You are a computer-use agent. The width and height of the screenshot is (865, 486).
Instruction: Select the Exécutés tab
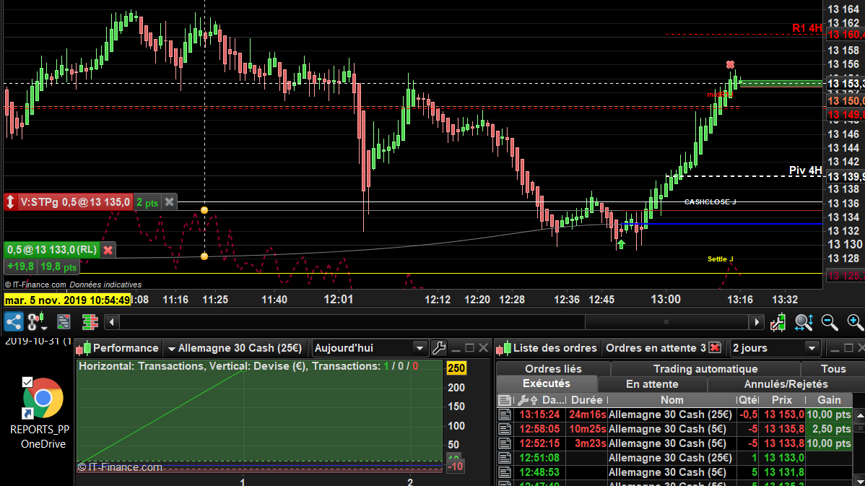(546, 383)
